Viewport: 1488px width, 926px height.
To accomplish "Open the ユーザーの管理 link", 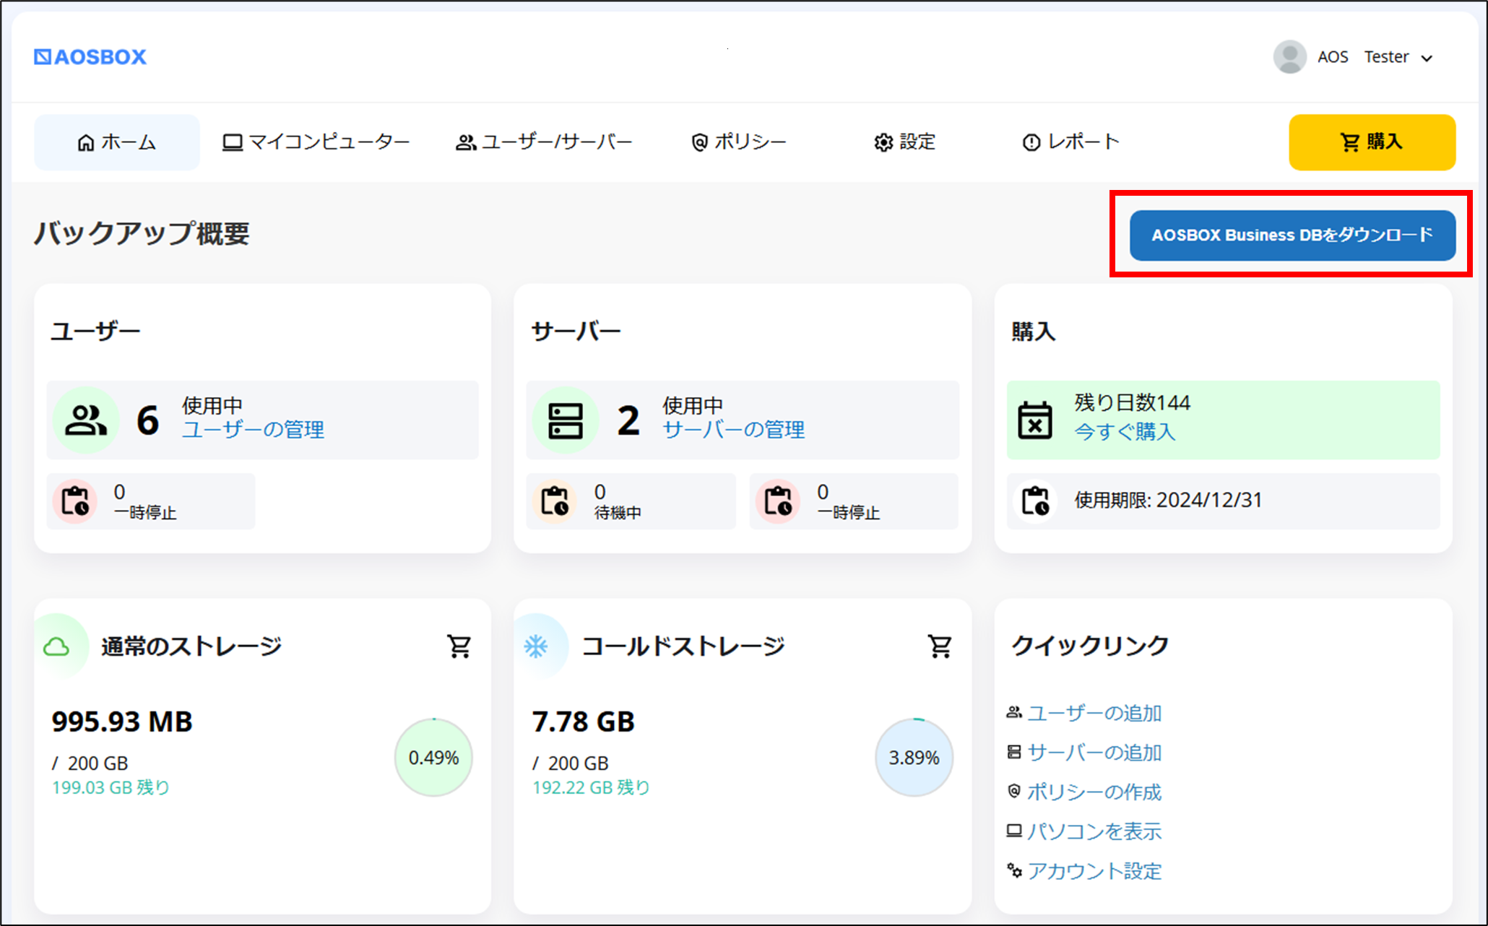I will click(x=253, y=430).
